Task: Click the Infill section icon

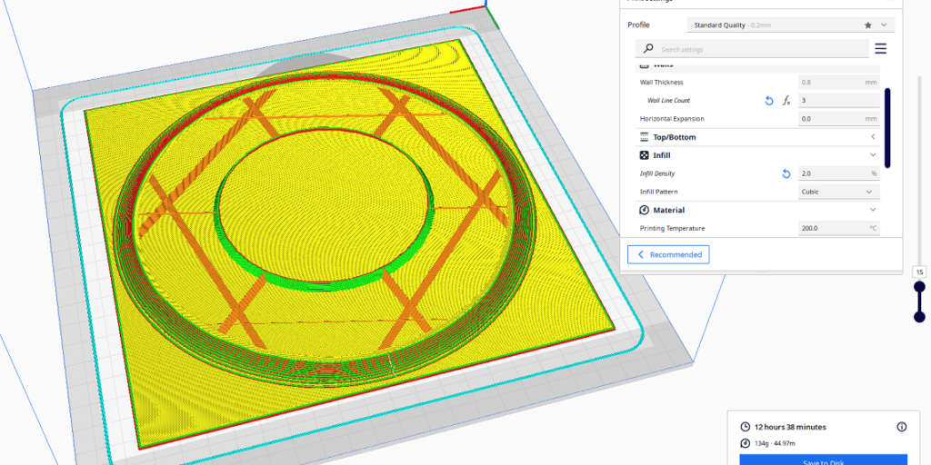Action: coord(644,155)
